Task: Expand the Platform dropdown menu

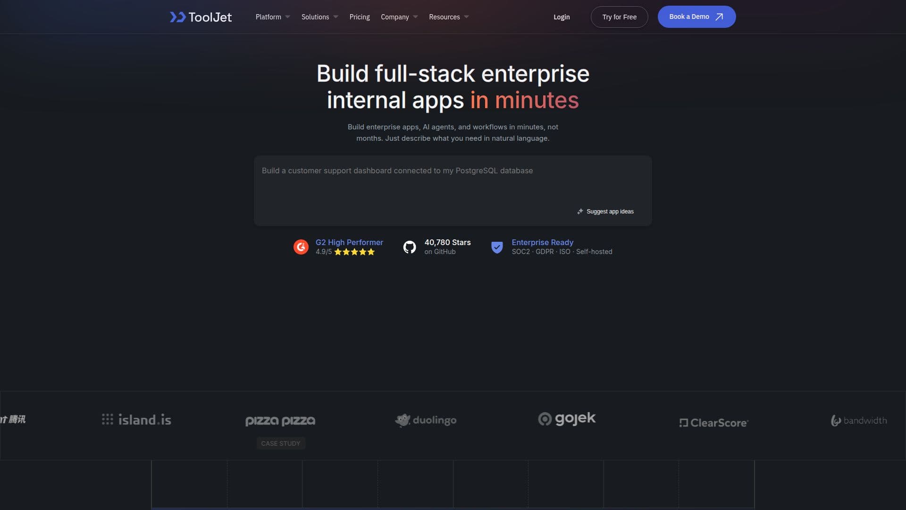Action: tap(273, 17)
